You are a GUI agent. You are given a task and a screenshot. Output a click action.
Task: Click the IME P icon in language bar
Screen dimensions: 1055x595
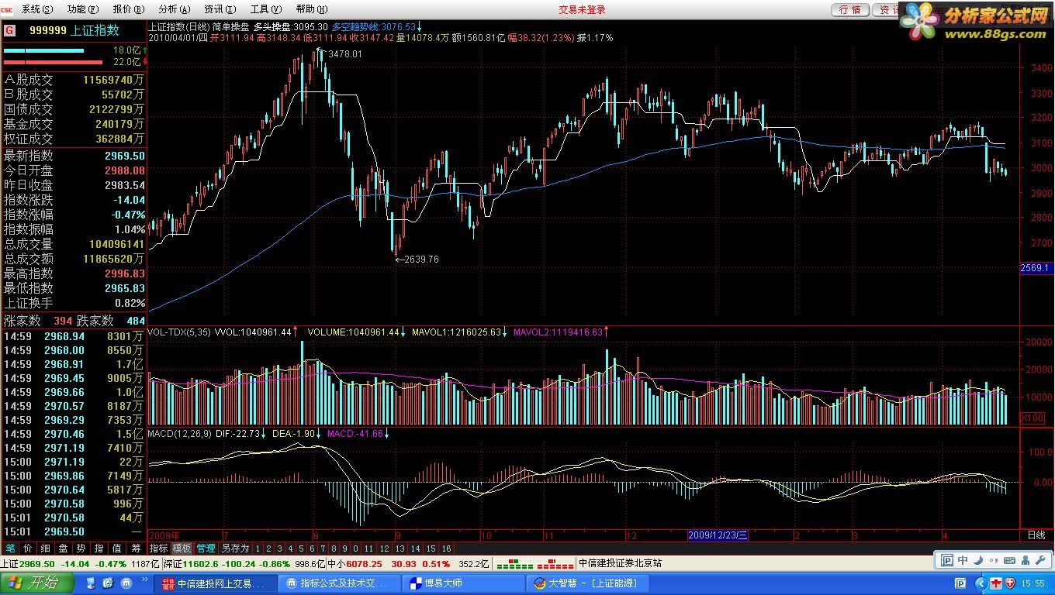click(947, 560)
